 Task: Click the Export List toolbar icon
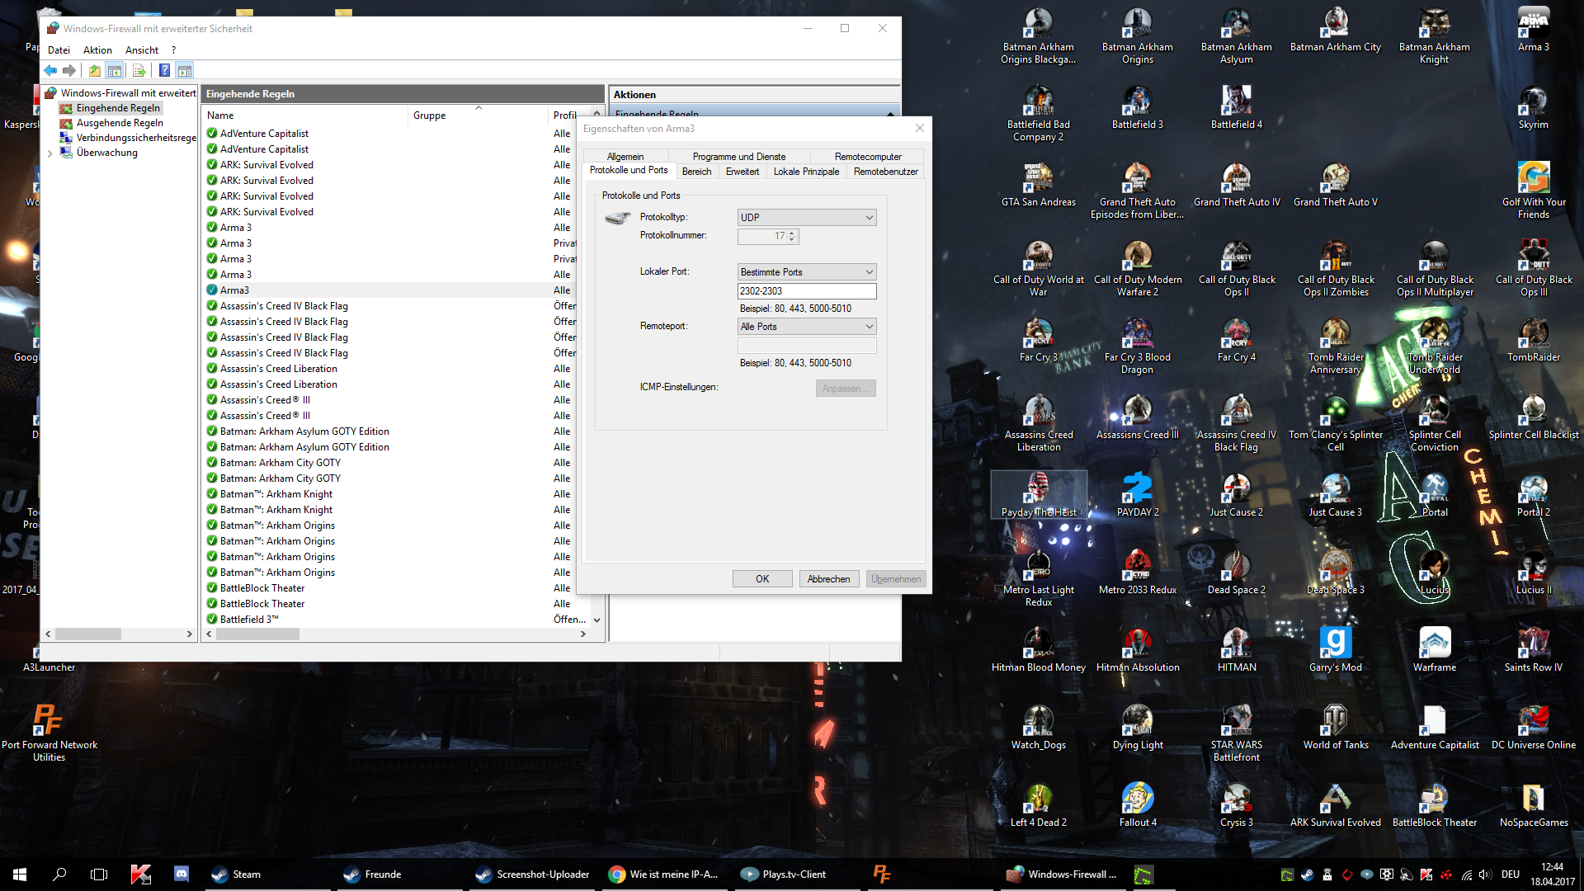(x=139, y=71)
